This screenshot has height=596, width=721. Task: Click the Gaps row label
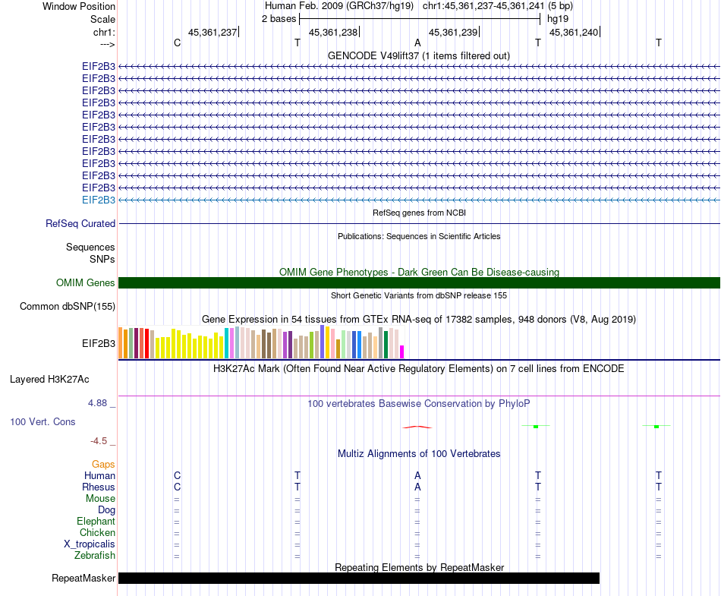pyautogui.click(x=103, y=464)
